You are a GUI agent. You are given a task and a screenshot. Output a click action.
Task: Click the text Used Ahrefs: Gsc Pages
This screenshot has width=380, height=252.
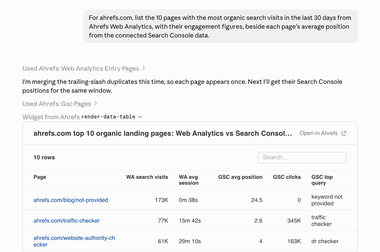click(57, 104)
